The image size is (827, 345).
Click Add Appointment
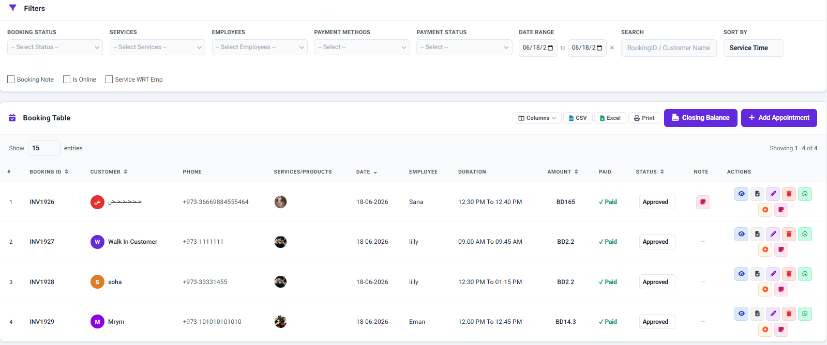tap(779, 118)
